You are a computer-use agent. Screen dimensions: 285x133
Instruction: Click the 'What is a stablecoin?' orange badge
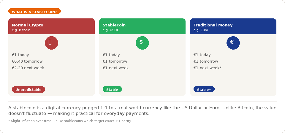(34, 12)
